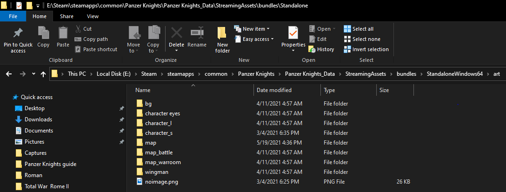Create a New folder from ribbon
Screen dimensions: 506x192
(x=222, y=33)
